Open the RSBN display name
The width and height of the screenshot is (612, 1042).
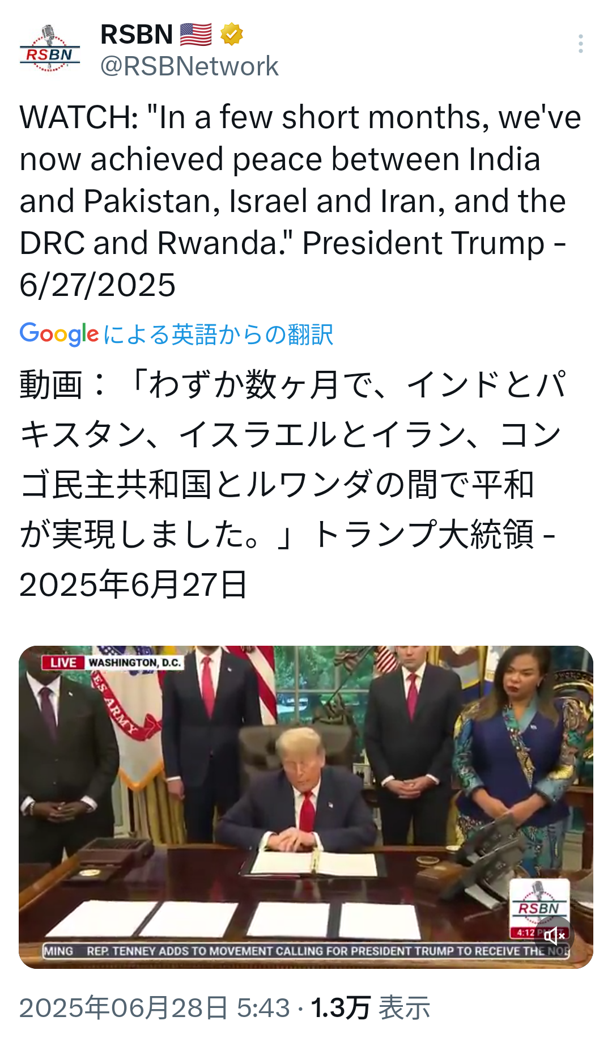137,35
